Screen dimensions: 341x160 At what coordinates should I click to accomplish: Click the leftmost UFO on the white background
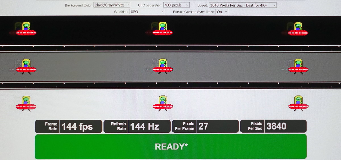pyautogui.click(x=26, y=103)
